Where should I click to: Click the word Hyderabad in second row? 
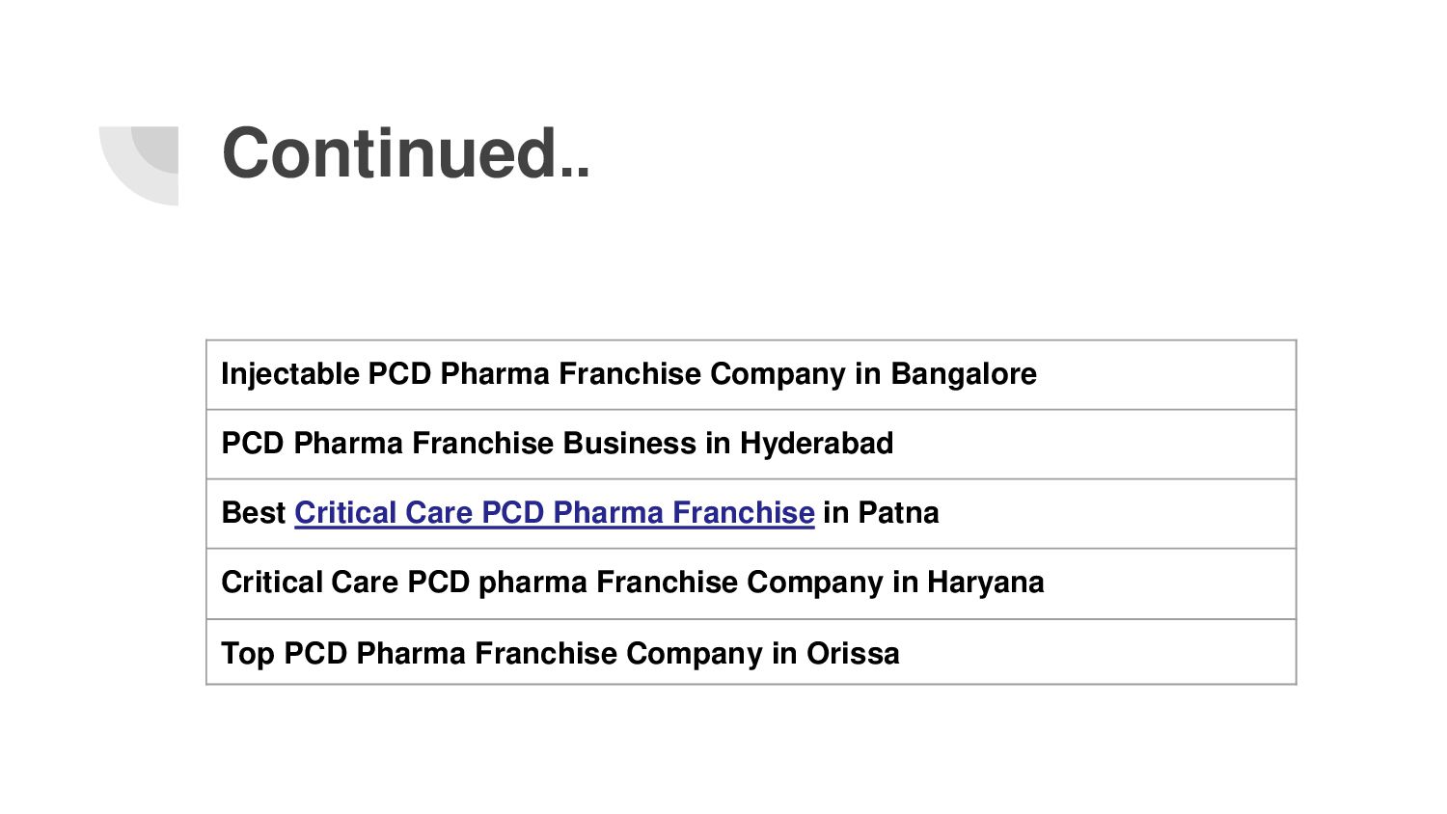pos(816,444)
